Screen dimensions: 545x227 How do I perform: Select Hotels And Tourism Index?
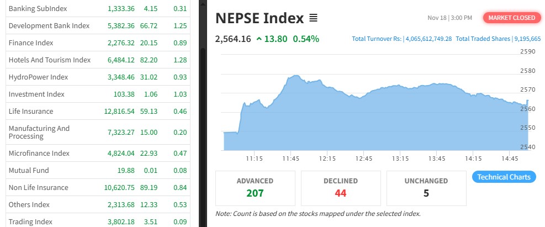49,60
